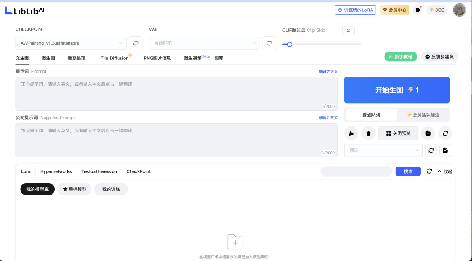Click the folder icon beside 关闭预览

point(428,133)
